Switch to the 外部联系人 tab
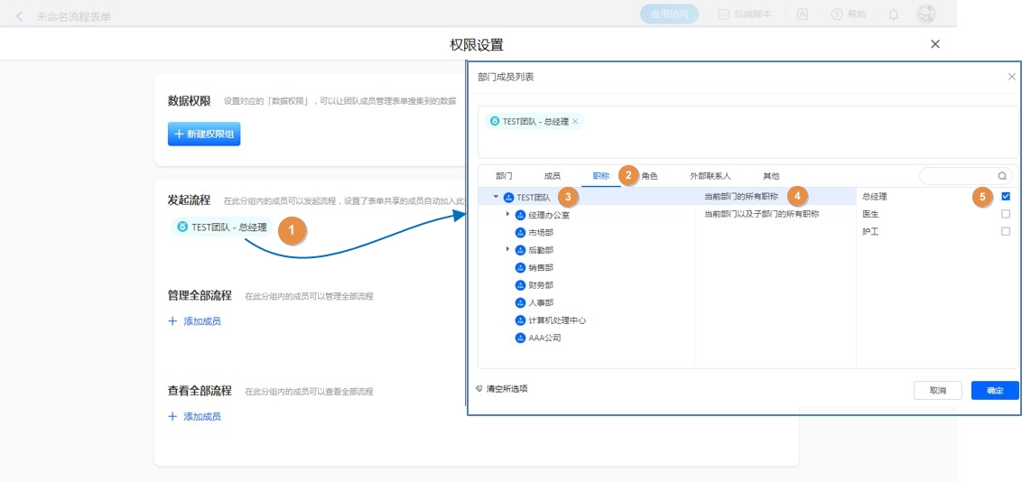The width and height of the screenshot is (1022, 482). coord(710,176)
